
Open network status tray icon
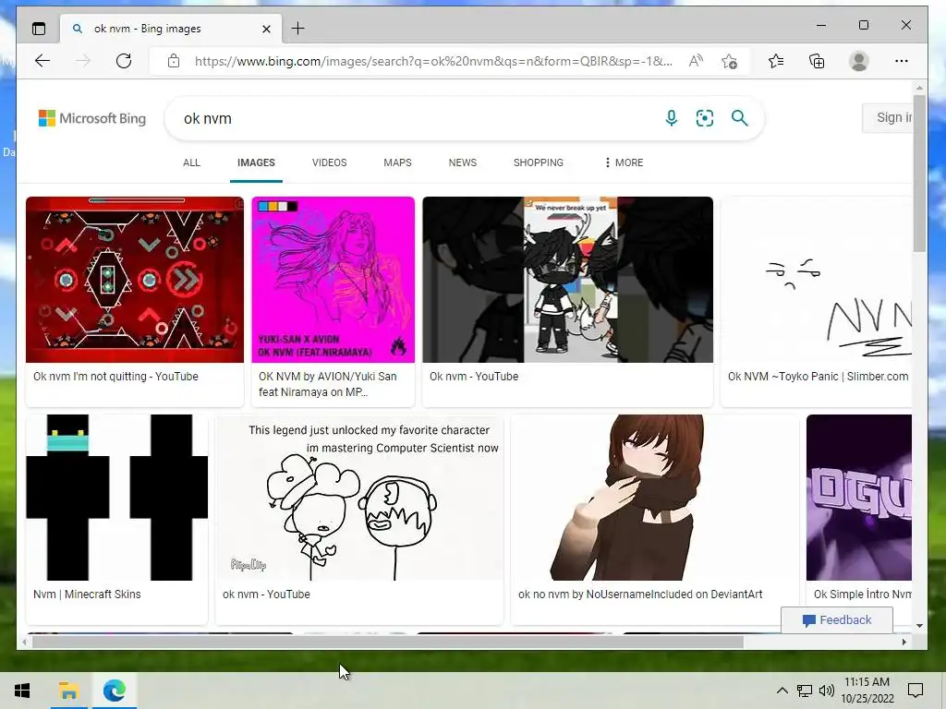805,691
